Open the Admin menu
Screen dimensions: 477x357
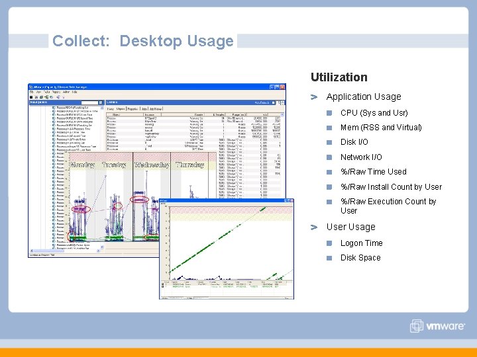point(66,92)
